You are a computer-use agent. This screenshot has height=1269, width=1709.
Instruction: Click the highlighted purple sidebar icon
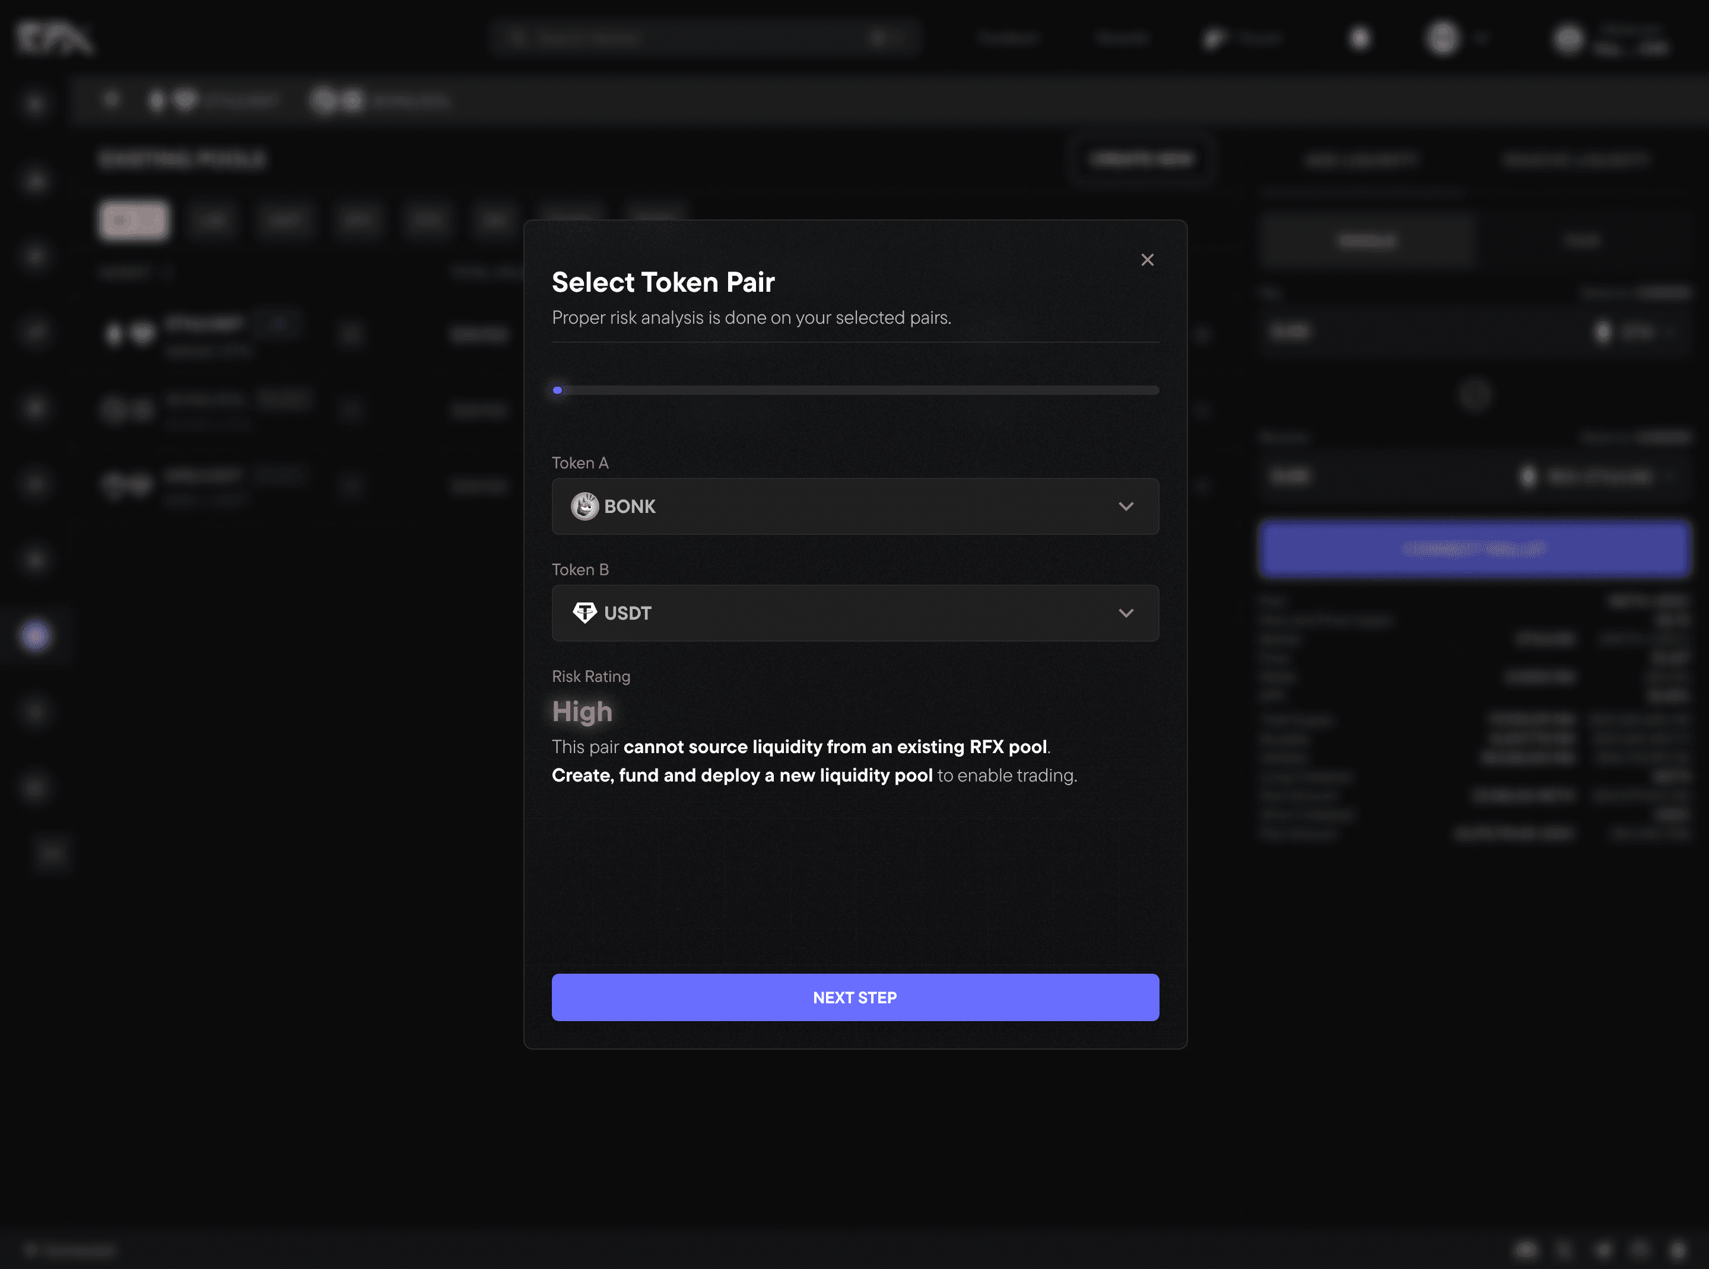pyautogui.click(x=36, y=635)
